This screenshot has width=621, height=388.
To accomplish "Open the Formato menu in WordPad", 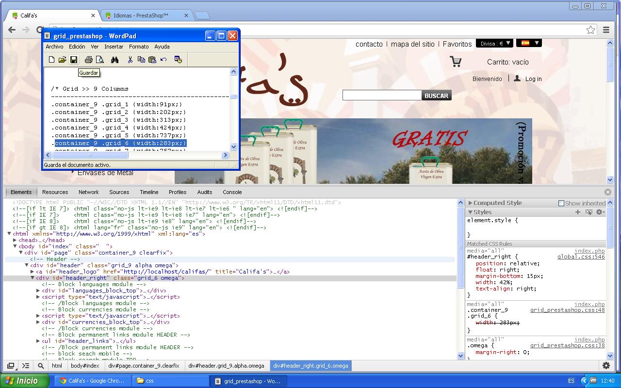I will 139,47.
